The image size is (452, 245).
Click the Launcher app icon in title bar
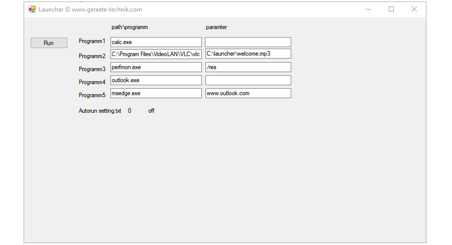[32, 9]
